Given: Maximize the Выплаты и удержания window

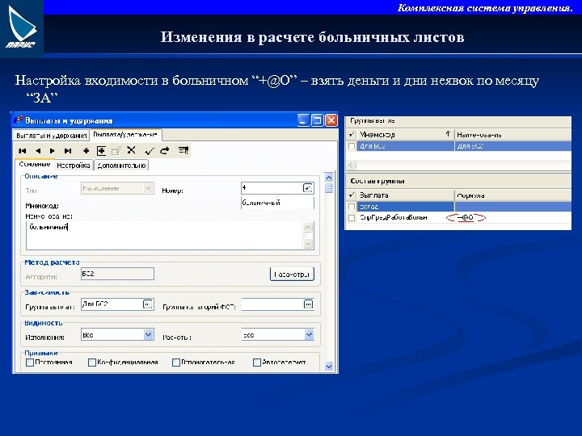Looking at the screenshot, I should pos(318,120).
